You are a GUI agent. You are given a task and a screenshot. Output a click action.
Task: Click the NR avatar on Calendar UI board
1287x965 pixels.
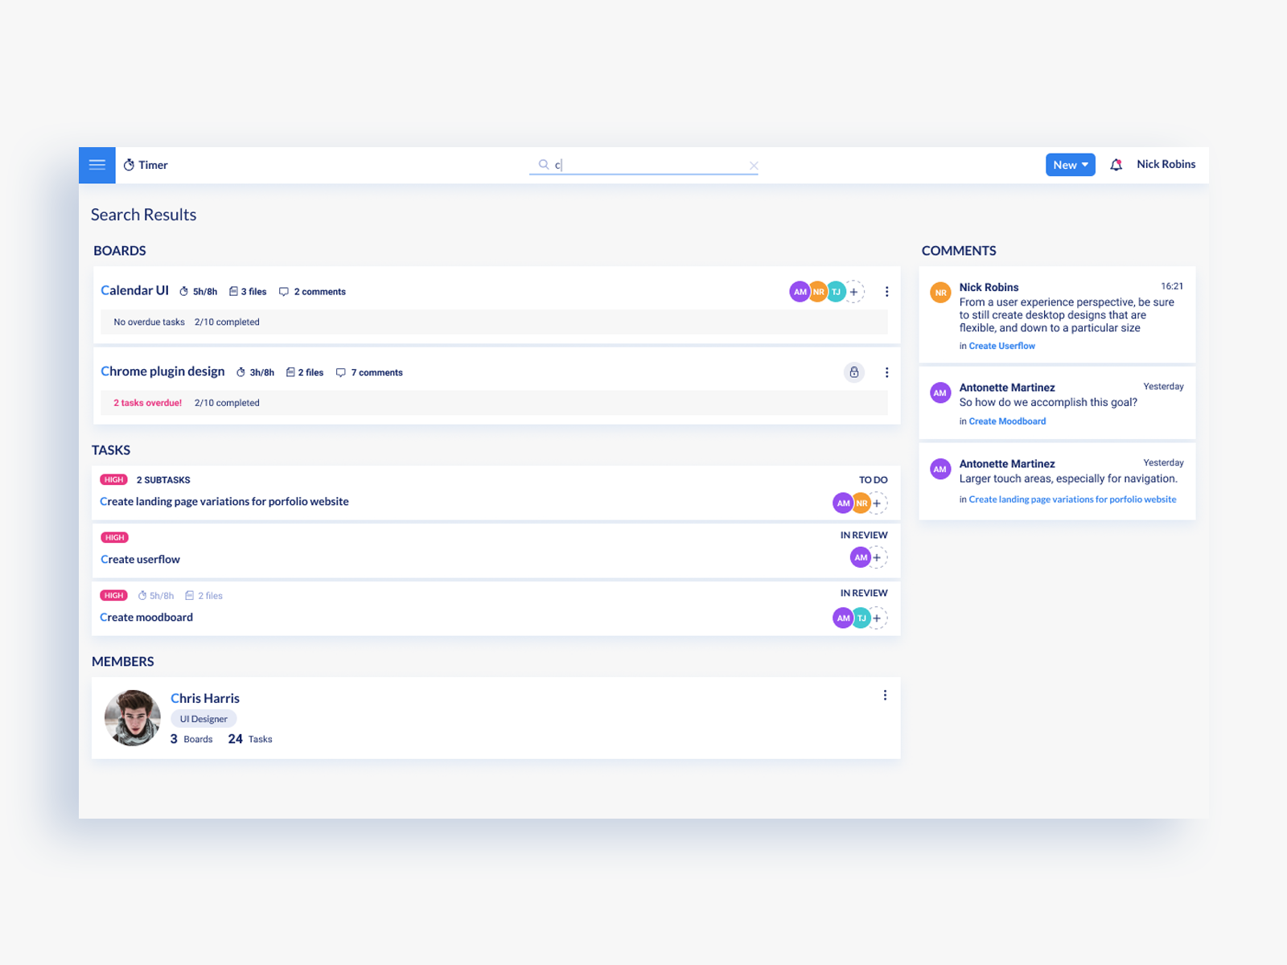pos(818,291)
